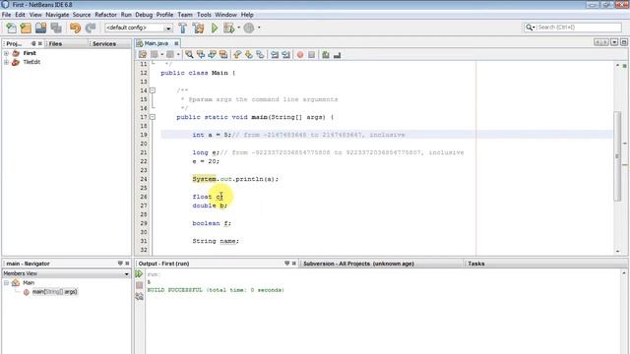This screenshot has height=354, width=630.
Task: Click the Debug Main Project icon
Action: (x=228, y=28)
